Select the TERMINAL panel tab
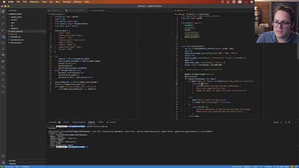Screen dimensions: 299x168 pos(92,122)
